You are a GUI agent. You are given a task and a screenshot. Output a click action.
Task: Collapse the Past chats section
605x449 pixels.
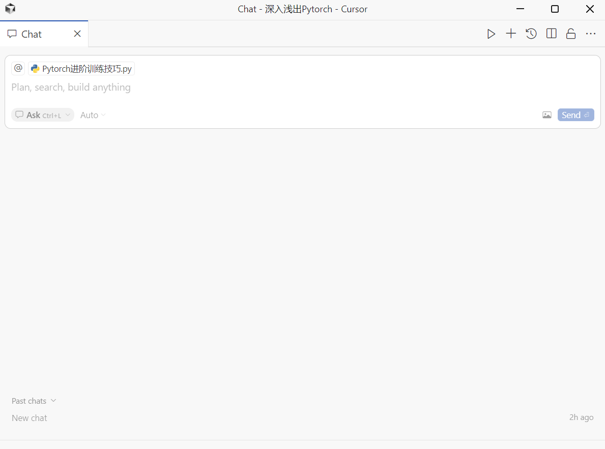coord(34,401)
